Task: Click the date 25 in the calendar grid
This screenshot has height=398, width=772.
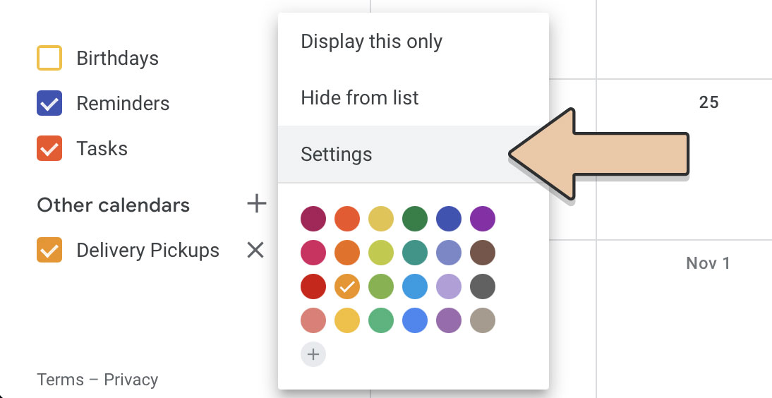Action: click(709, 102)
